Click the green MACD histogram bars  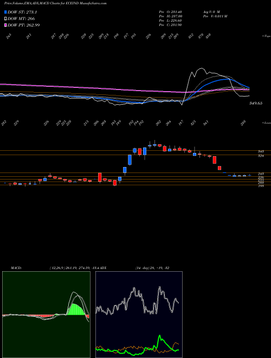[76, 310]
